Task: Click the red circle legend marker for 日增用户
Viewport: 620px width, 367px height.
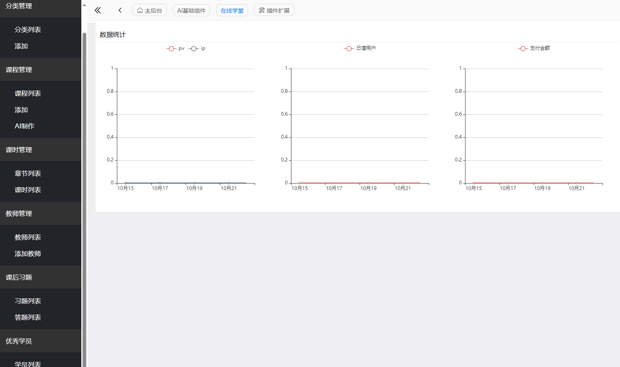Action: click(x=349, y=48)
